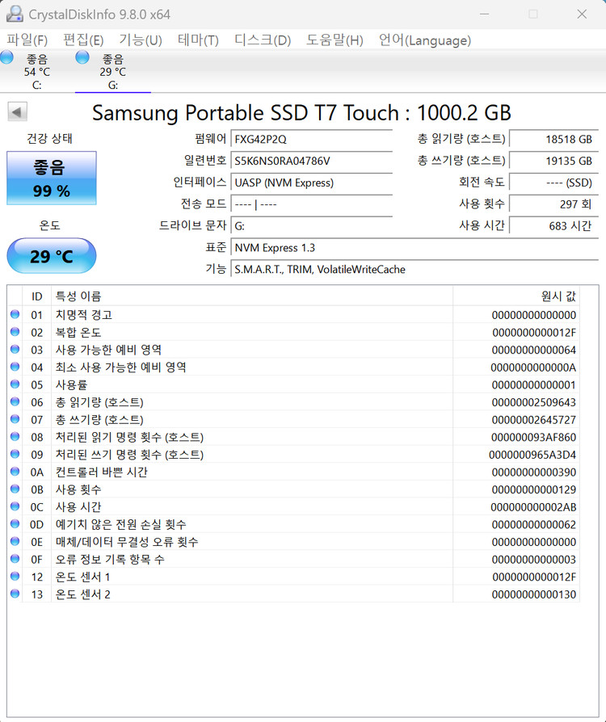
Task: Click status orb of row 09 처리된 쓰기 명령 횟수
Action: point(15,455)
